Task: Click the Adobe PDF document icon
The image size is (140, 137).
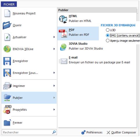Action: (x=63, y=33)
